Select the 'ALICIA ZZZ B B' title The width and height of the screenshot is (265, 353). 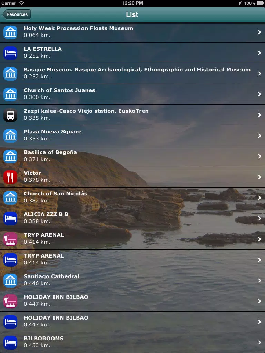coord(46,214)
